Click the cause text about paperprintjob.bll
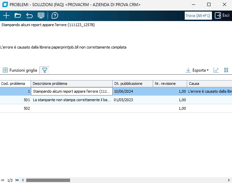 (x=63, y=47)
